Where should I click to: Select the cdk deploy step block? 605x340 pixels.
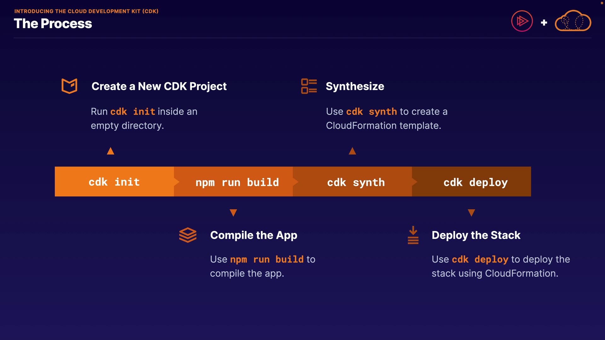(x=475, y=182)
